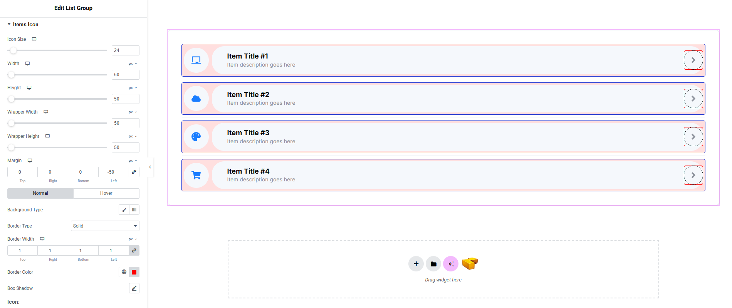The height and width of the screenshot is (308, 732).
Task: Click Item Title #3 heading
Action: [x=248, y=133]
